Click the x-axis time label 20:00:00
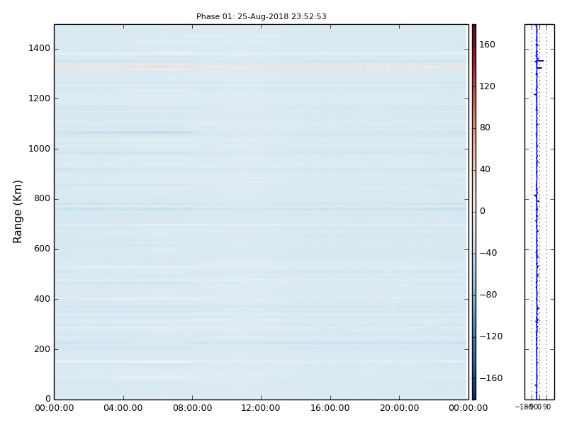This screenshot has height=425, width=567. 399,408
